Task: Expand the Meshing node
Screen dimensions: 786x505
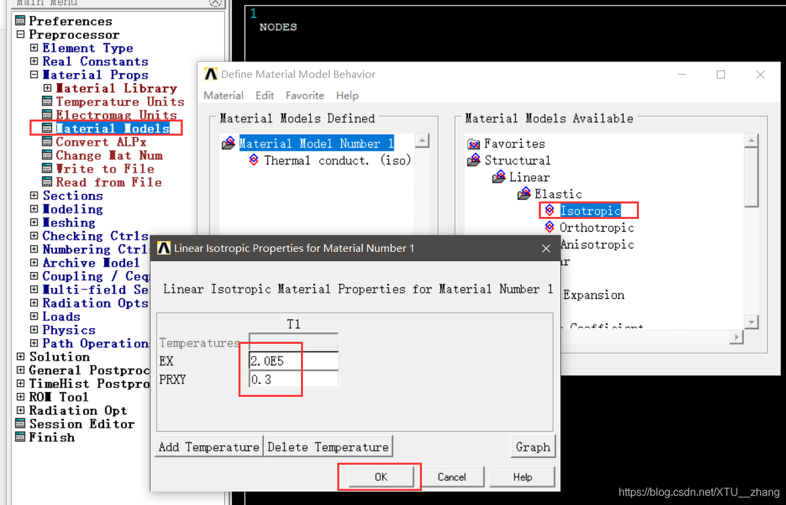Action: coord(34,222)
